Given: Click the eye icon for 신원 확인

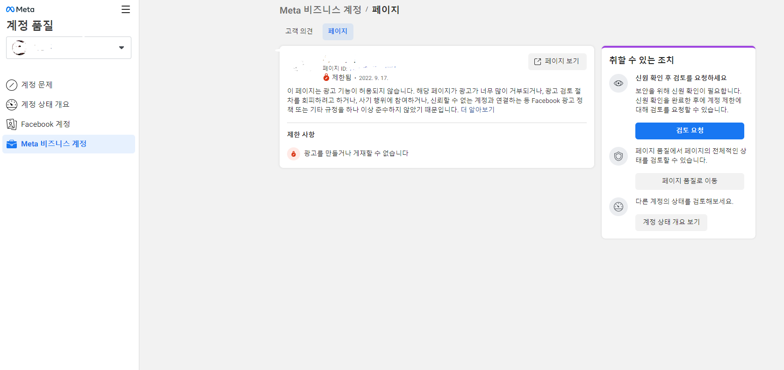Looking at the screenshot, I should (619, 83).
